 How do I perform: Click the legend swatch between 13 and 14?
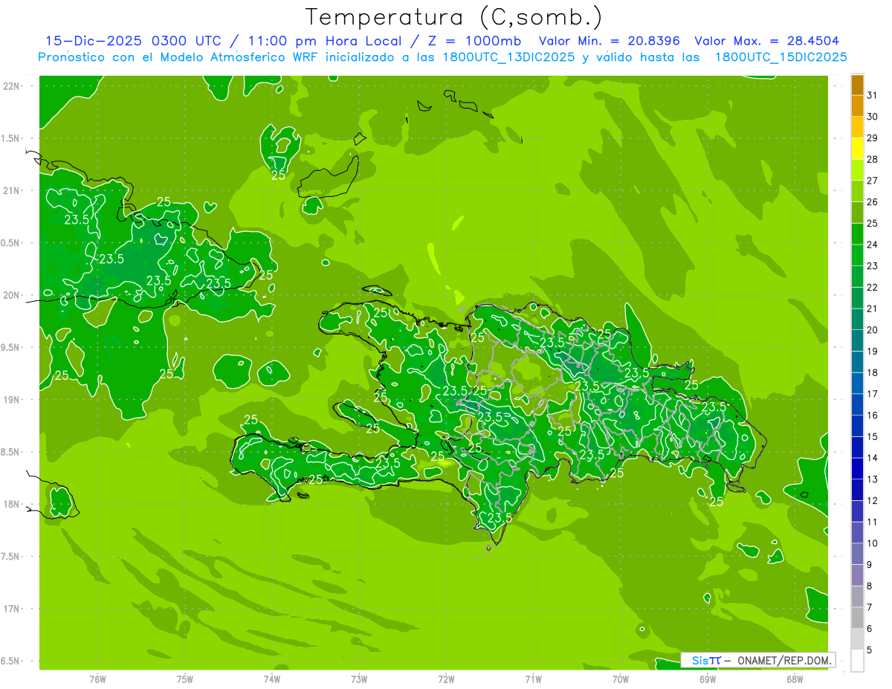coord(857,469)
